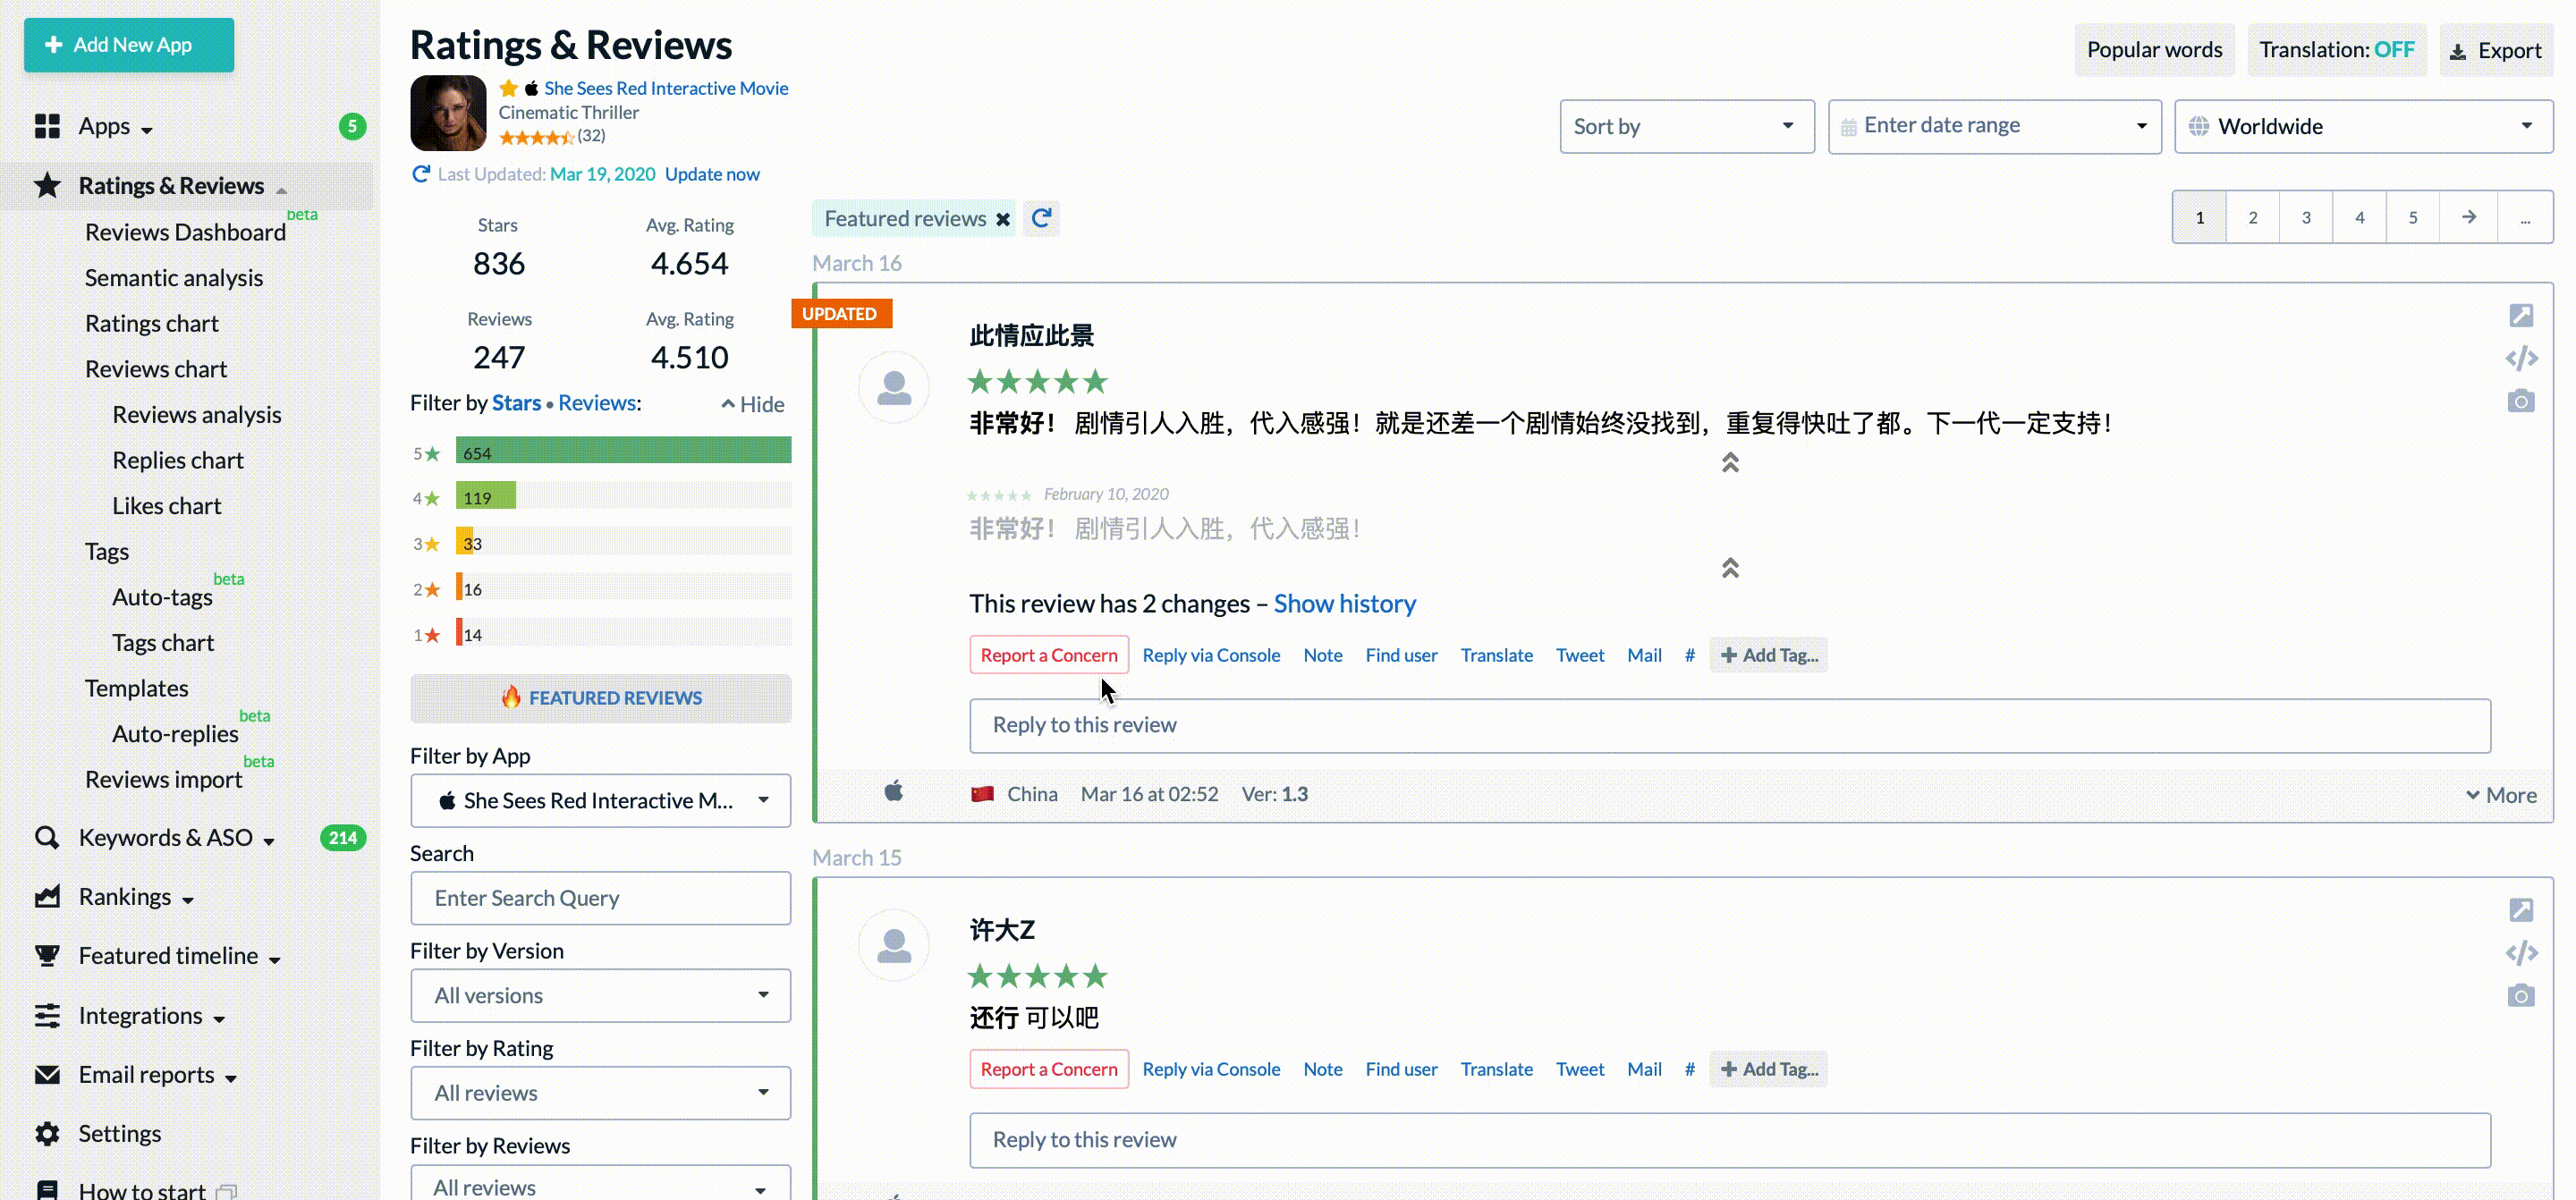Click the Export download icon
The image size is (2576, 1200).
coord(2458,51)
